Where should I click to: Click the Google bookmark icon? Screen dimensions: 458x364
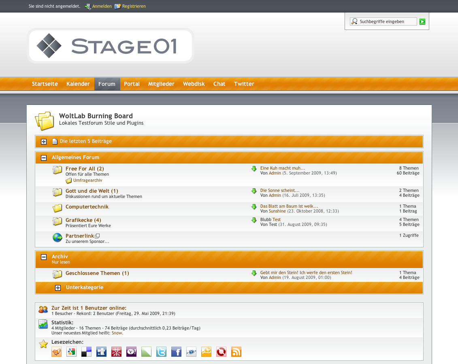pyautogui.click(x=71, y=352)
